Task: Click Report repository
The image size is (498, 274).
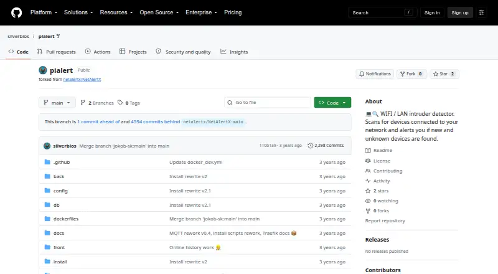Action: pos(385,220)
